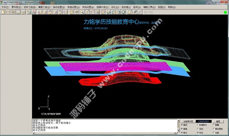
Task: Select the window zoom icon
Action: click(x=87, y=12)
